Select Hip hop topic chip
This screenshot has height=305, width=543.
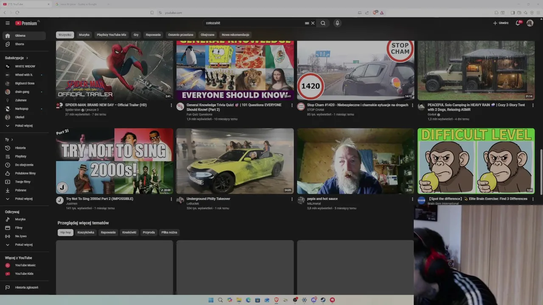click(x=65, y=232)
